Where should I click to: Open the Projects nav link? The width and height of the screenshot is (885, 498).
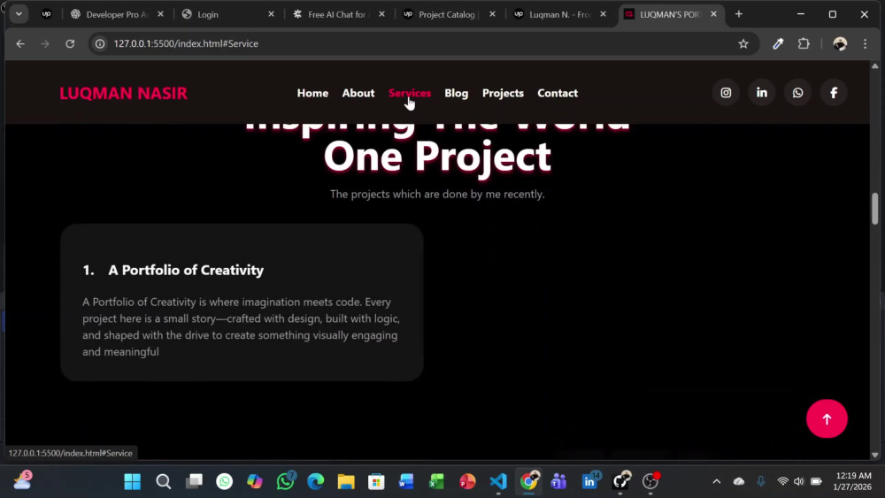(x=503, y=93)
